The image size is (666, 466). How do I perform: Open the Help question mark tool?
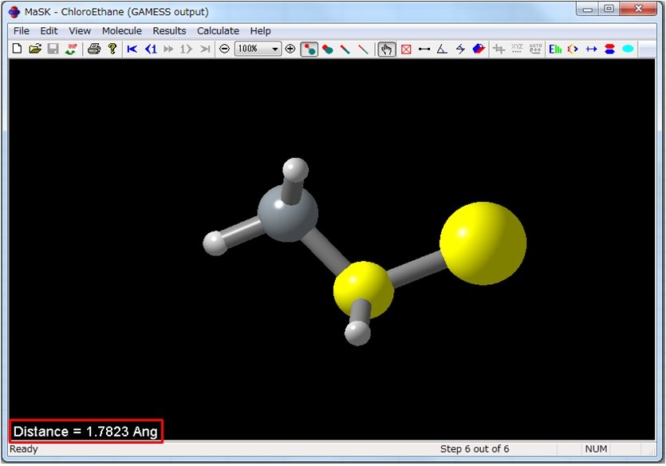[x=112, y=49]
